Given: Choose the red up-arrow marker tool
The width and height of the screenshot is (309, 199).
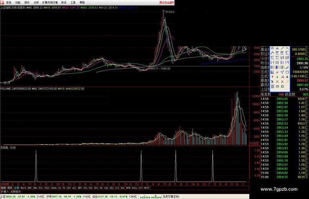Looking at the screenshot, I should tap(272, 77).
